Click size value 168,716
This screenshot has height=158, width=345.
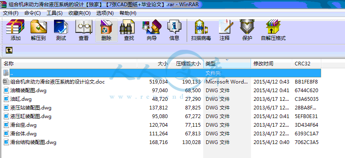tap(158, 142)
